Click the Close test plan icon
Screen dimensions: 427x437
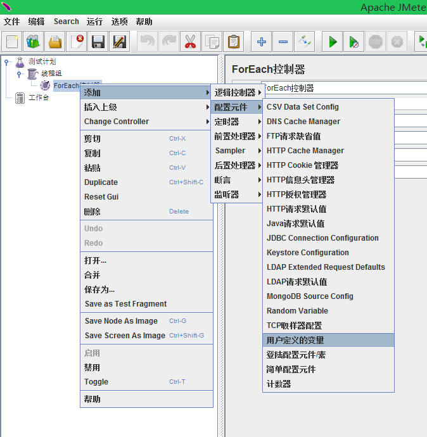pos(77,42)
